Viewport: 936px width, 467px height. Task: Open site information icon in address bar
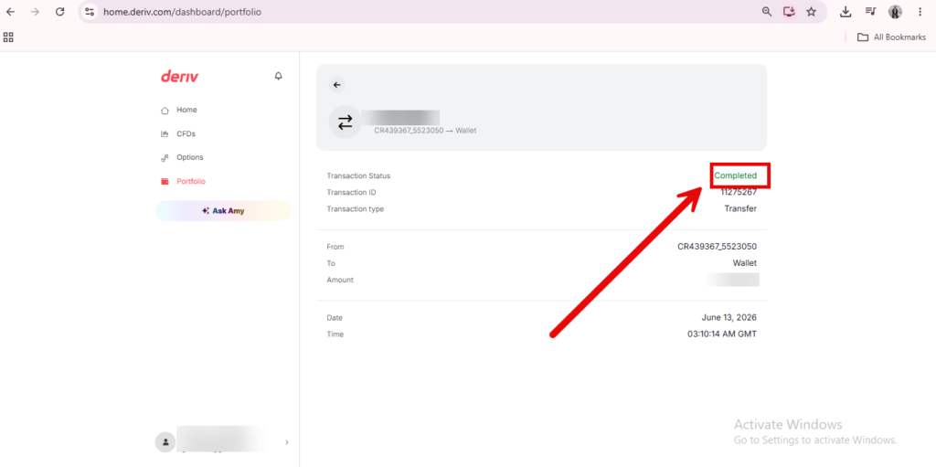click(90, 11)
